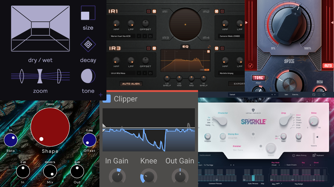Select next Sparkle preset arrow
Viewport: 334px width, 187px height.
click(275, 95)
